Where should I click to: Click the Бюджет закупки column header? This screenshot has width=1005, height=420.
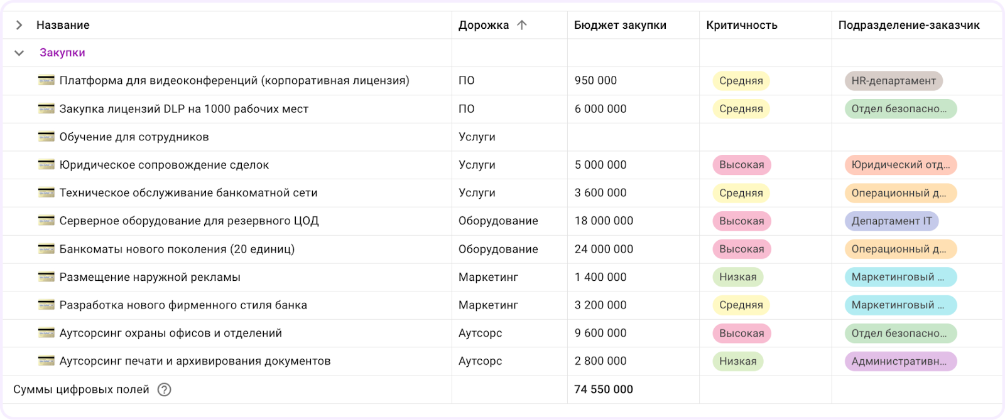click(620, 25)
